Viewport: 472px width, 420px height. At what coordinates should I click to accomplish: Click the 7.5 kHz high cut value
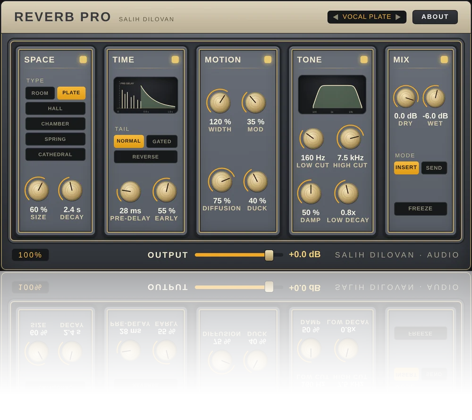pos(350,157)
